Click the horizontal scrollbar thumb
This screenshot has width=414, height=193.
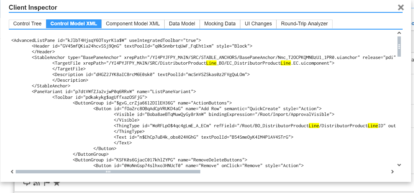(108, 172)
